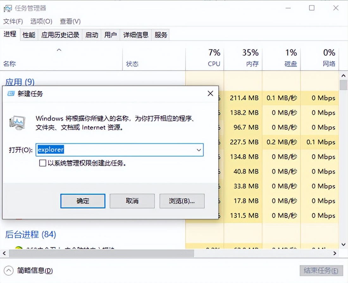Open the 选项(O) menu

(41, 21)
